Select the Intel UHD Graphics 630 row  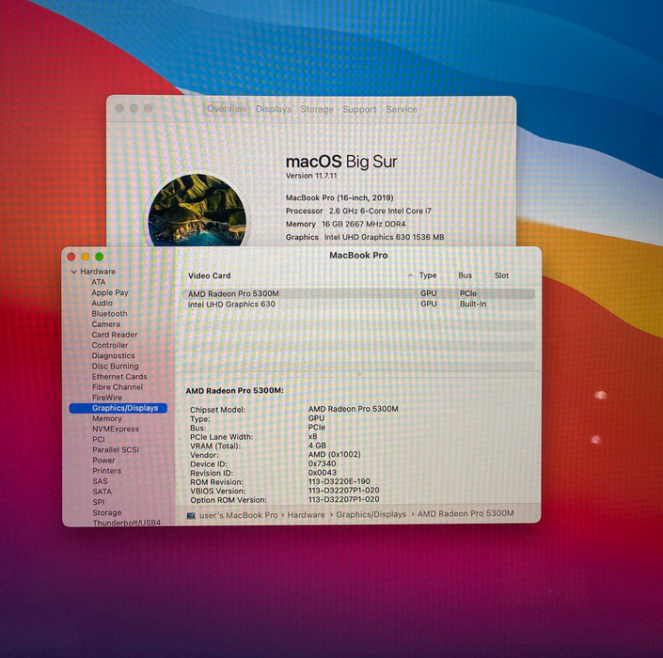pyautogui.click(x=359, y=305)
